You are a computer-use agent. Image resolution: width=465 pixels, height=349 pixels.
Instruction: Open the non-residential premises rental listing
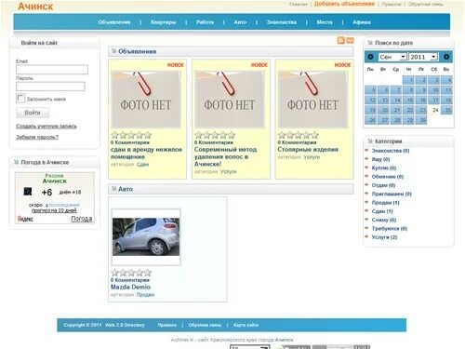[146, 153]
